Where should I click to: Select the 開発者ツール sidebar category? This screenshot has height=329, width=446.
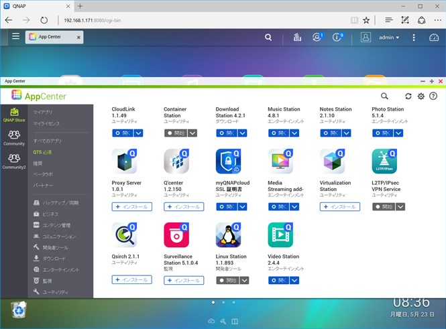51,247
